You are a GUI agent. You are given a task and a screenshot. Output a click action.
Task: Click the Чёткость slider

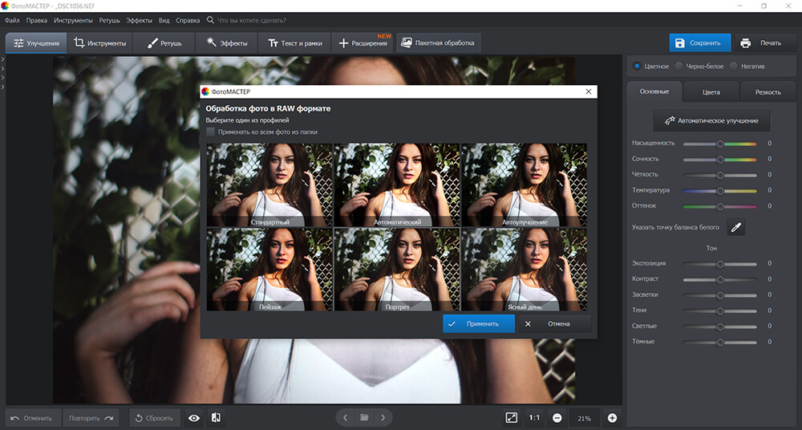[x=719, y=175]
